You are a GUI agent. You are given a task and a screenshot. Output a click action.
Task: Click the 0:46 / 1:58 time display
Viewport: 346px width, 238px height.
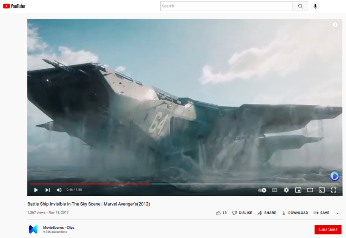pyautogui.click(x=74, y=190)
